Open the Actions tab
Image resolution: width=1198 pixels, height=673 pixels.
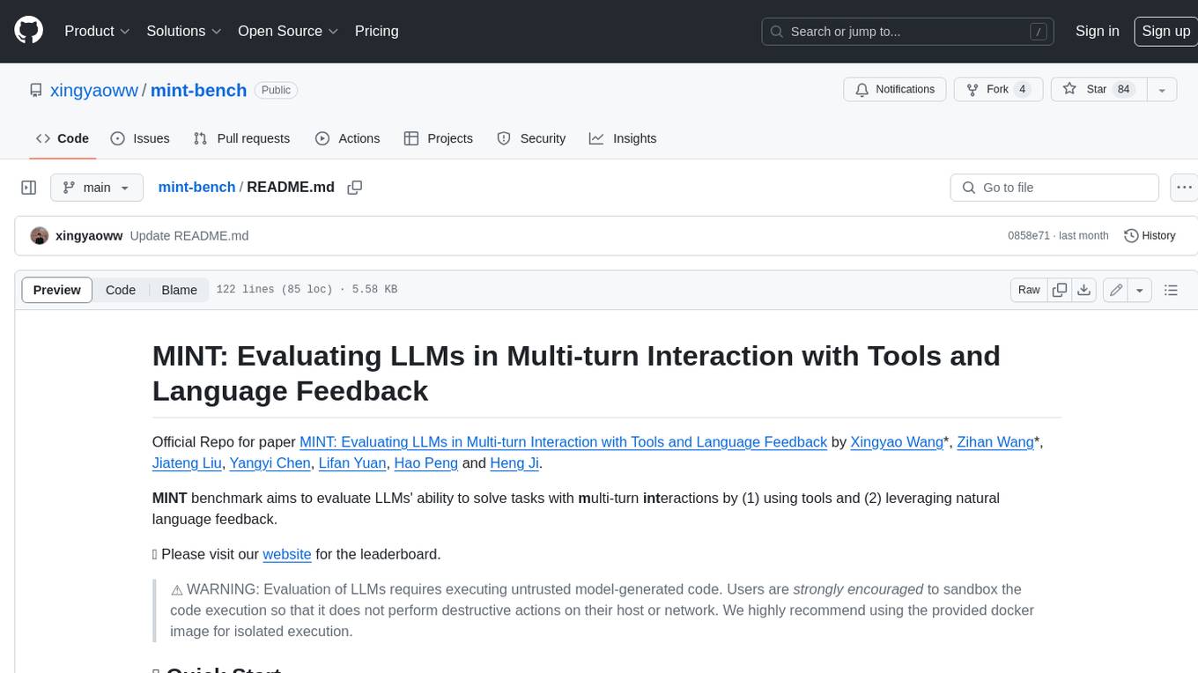coord(348,138)
